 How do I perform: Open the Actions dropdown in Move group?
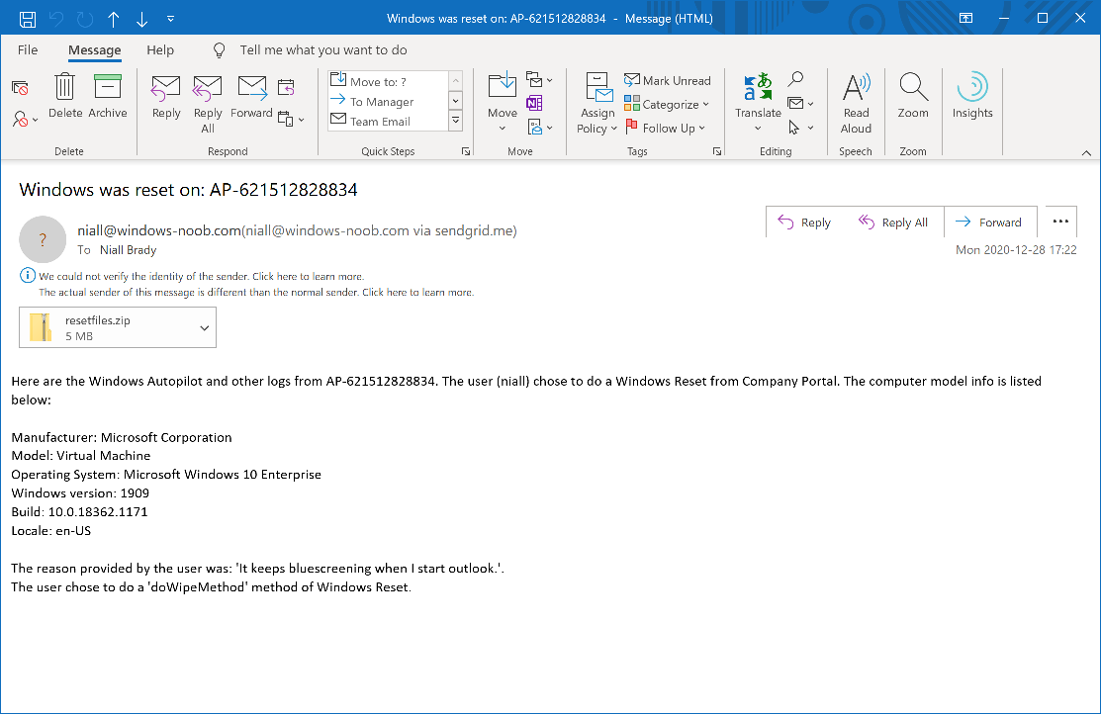[539, 127]
